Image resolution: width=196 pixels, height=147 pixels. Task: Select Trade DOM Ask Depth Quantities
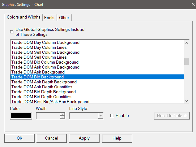point(41,87)
